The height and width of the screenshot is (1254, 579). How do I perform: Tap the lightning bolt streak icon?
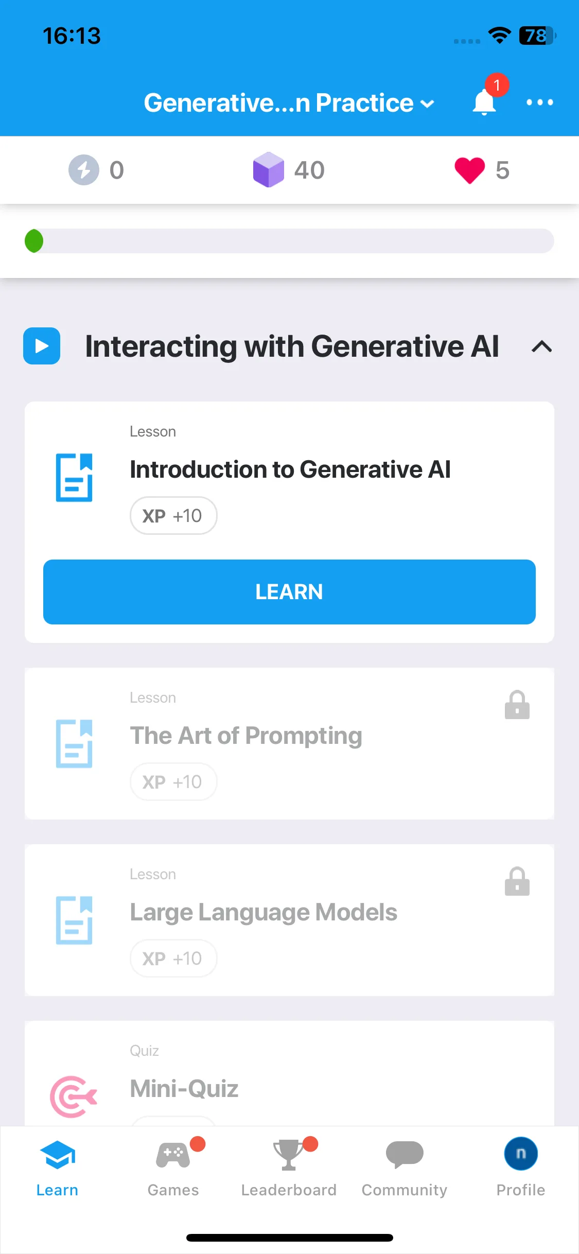(x=84, y=170)
